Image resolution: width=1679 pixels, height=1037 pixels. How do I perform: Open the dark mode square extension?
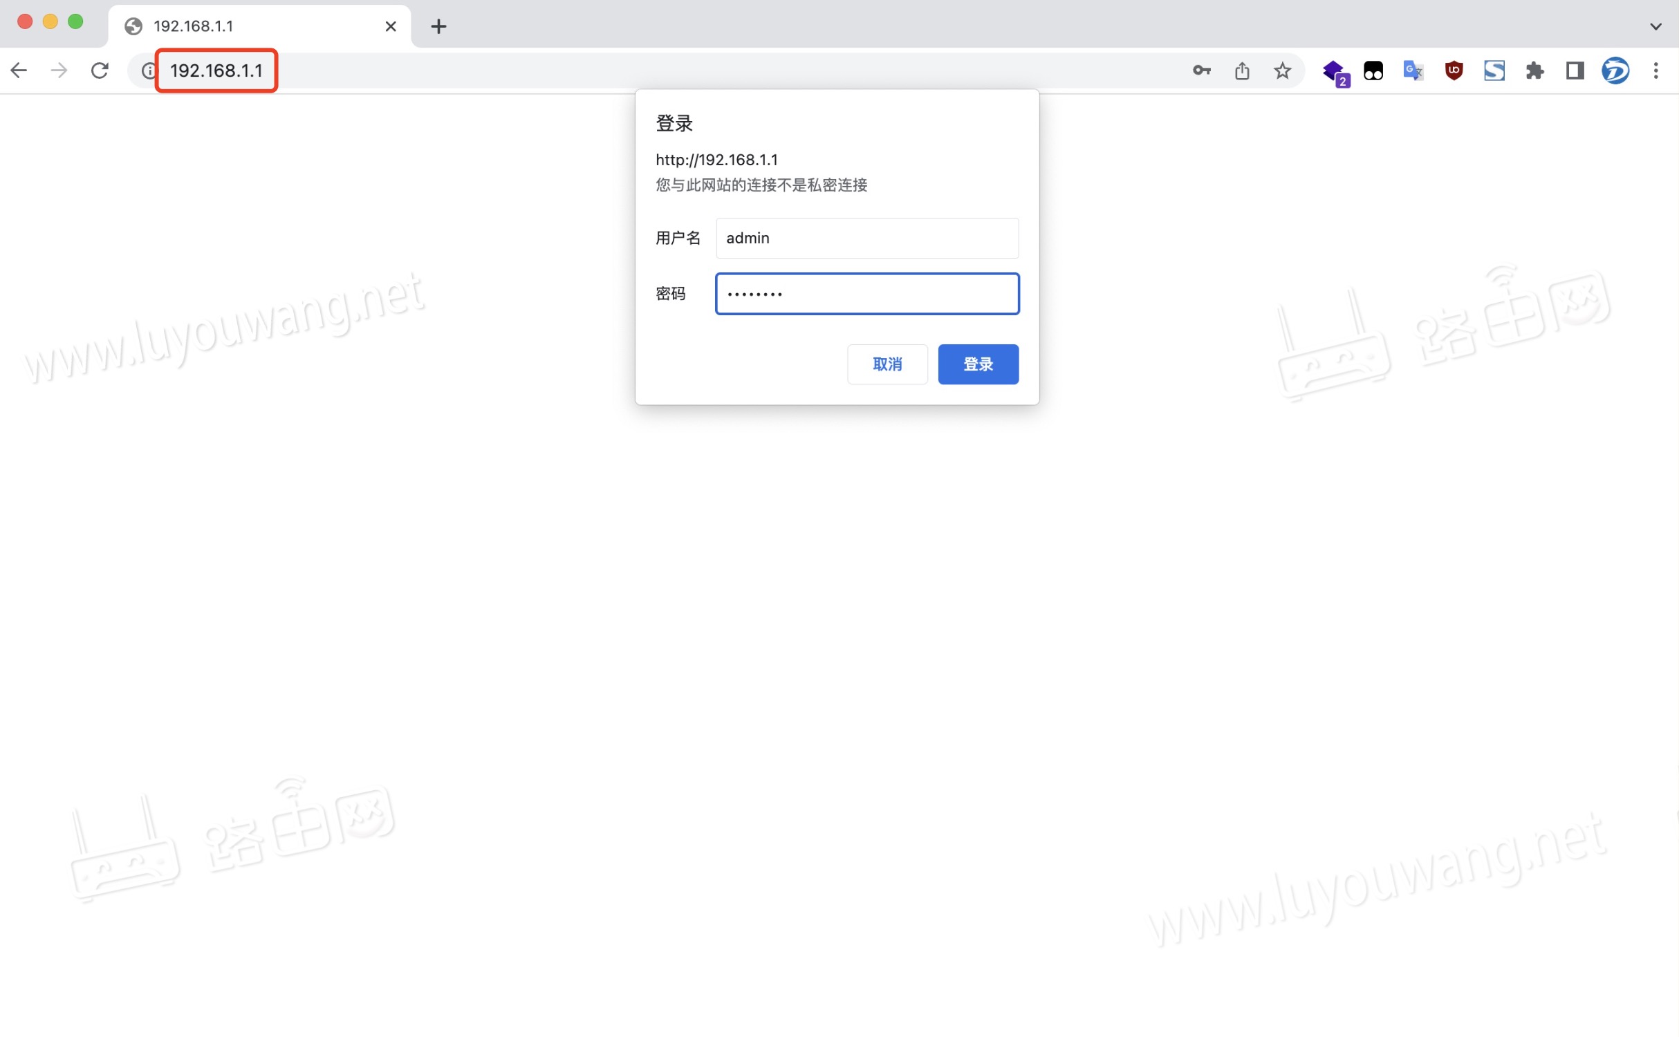coord(1575,70)
